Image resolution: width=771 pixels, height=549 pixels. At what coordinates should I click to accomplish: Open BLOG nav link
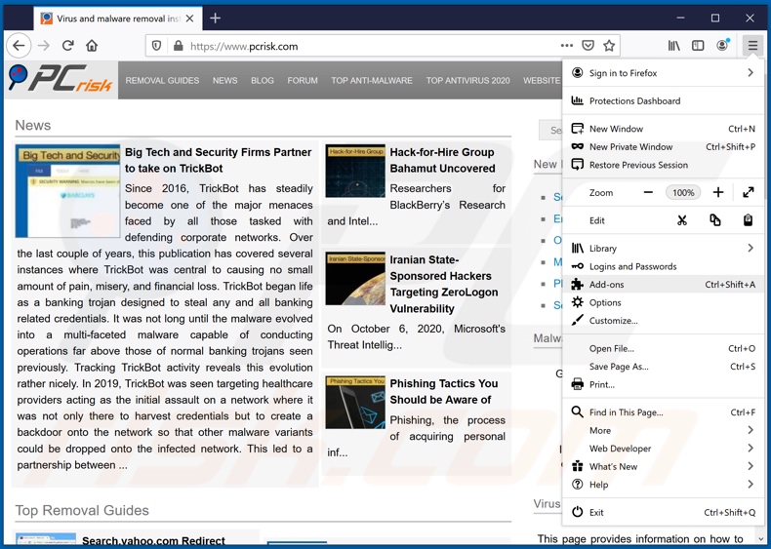(263, 80)
